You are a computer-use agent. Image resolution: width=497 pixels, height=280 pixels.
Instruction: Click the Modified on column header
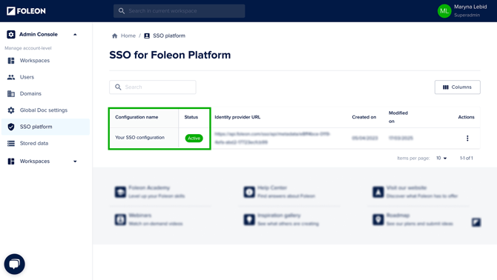398,117
